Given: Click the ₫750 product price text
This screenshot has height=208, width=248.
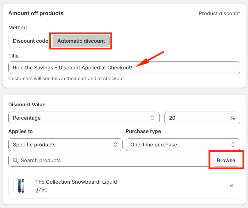Looking at the screenshot, I should [41, 190].
